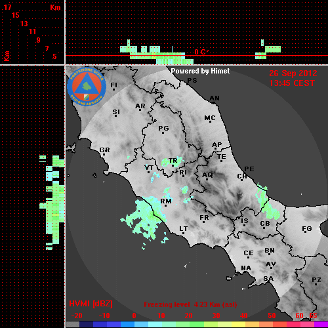Click the TR city label near echo
Image resolution: width=328 pixels, height=328 pixels.
(173, 161)
